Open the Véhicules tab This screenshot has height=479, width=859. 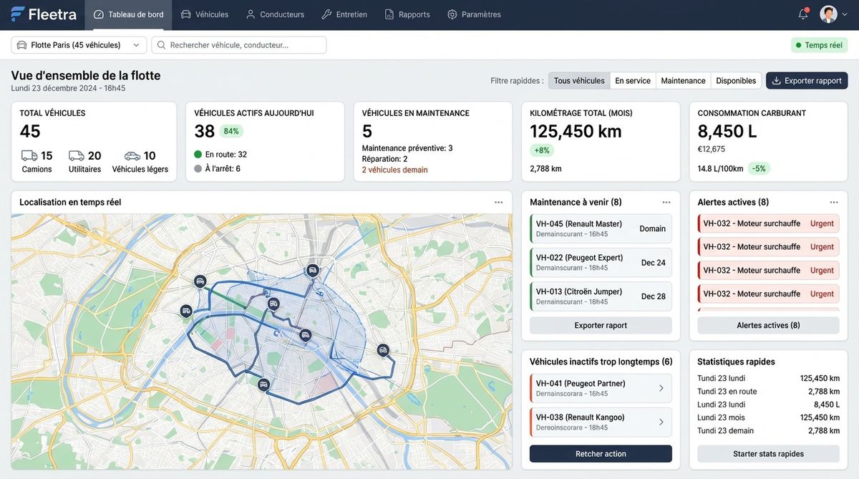[x=205, y=14]
